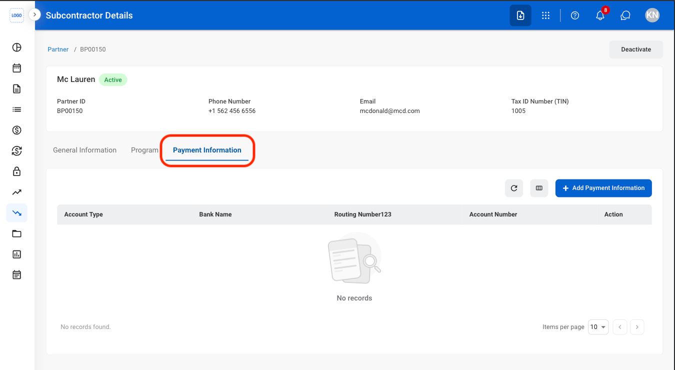Open the pie chart dashboard icon

pyautogui.click(x=17, y=47)
